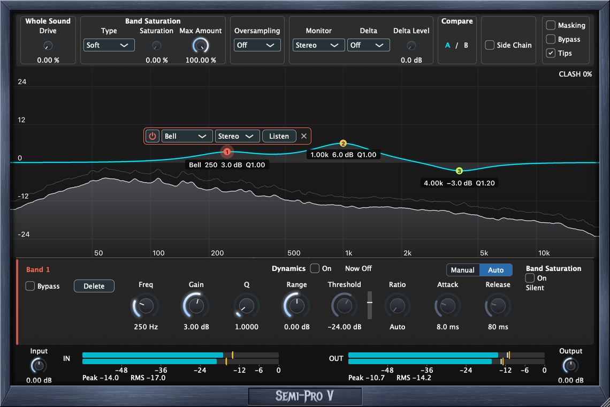Click the 250 Hz frequency value
The height and width of the screenshot is (407, 610).
146,327
